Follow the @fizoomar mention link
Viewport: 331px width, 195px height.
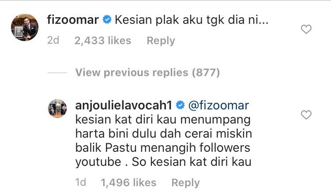218,105
